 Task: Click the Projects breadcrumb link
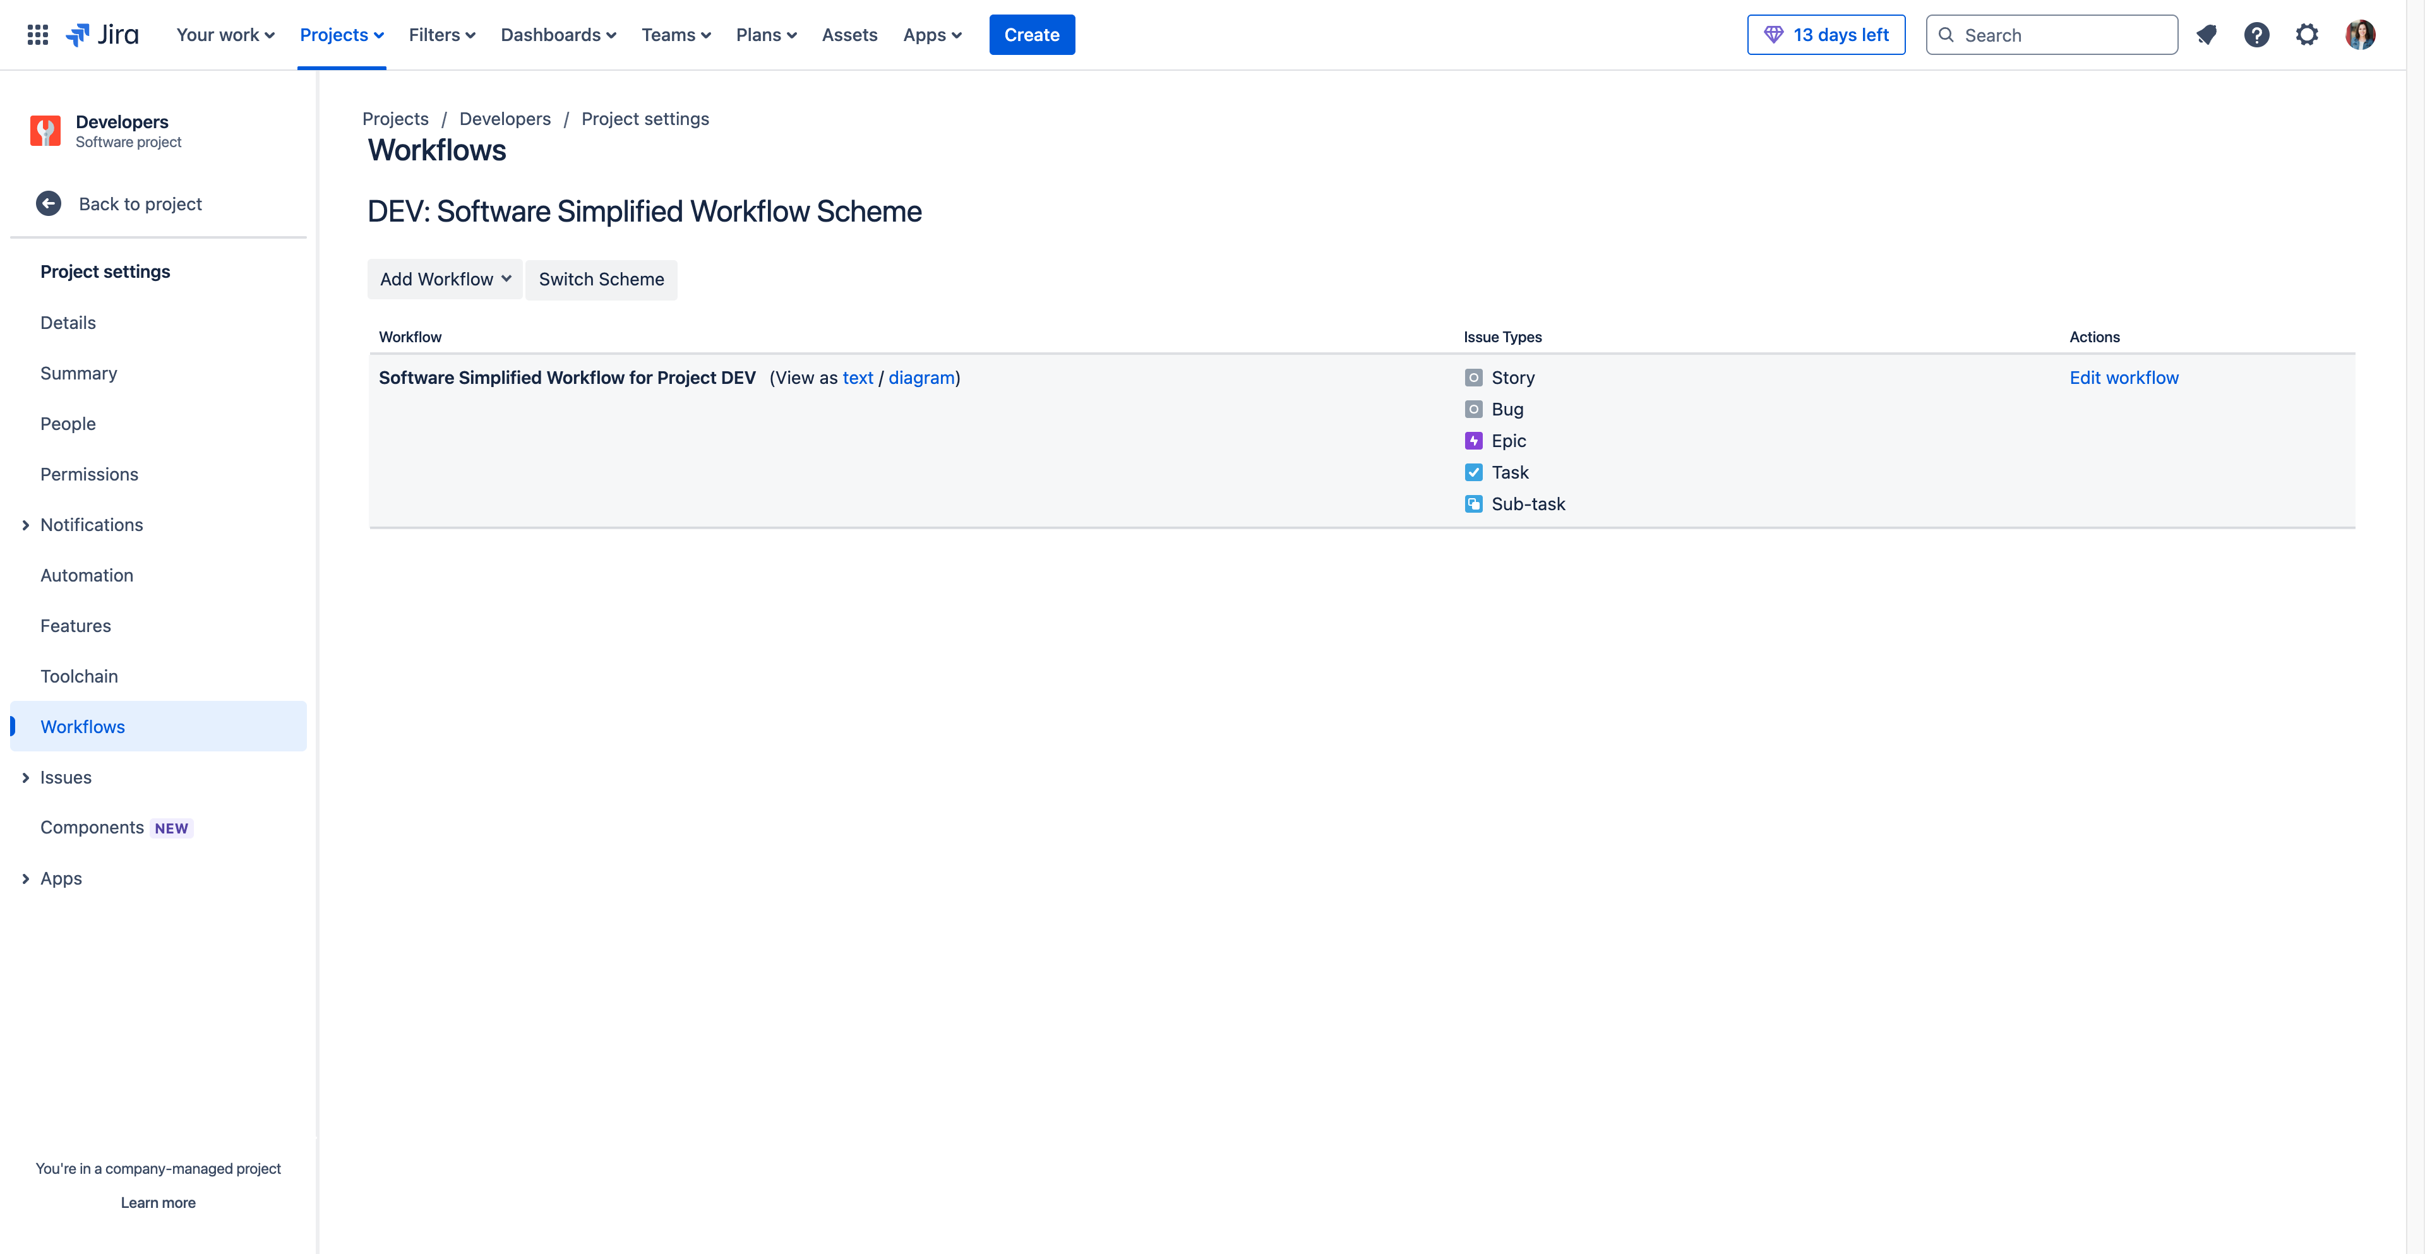395,119
